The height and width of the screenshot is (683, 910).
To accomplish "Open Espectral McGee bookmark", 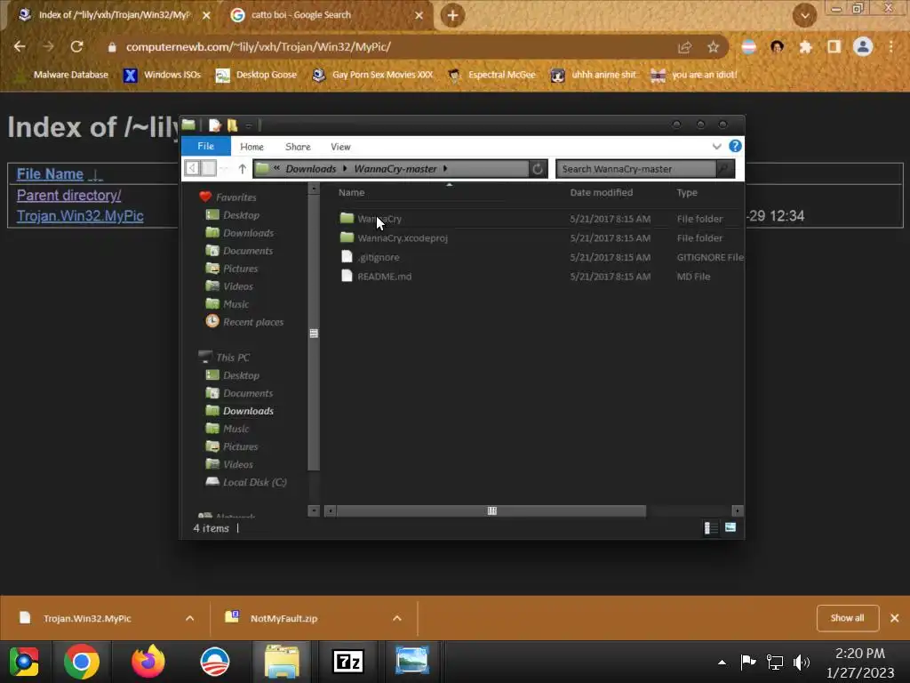I will pos(491,75).
